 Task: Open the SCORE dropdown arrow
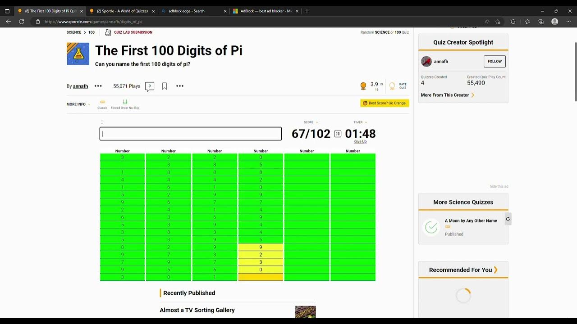(317, 122)
